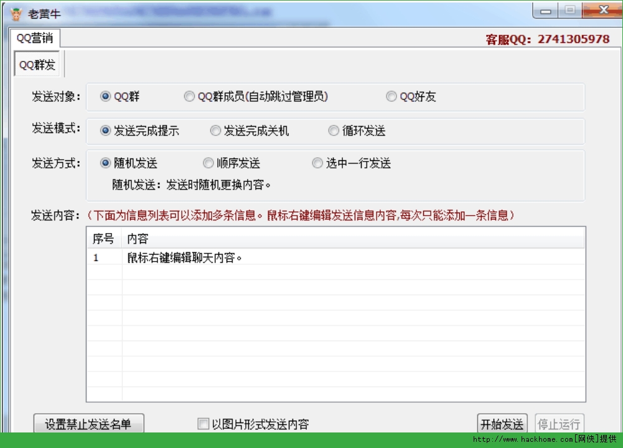Click 停止运行 button

(x=560, y=424)
